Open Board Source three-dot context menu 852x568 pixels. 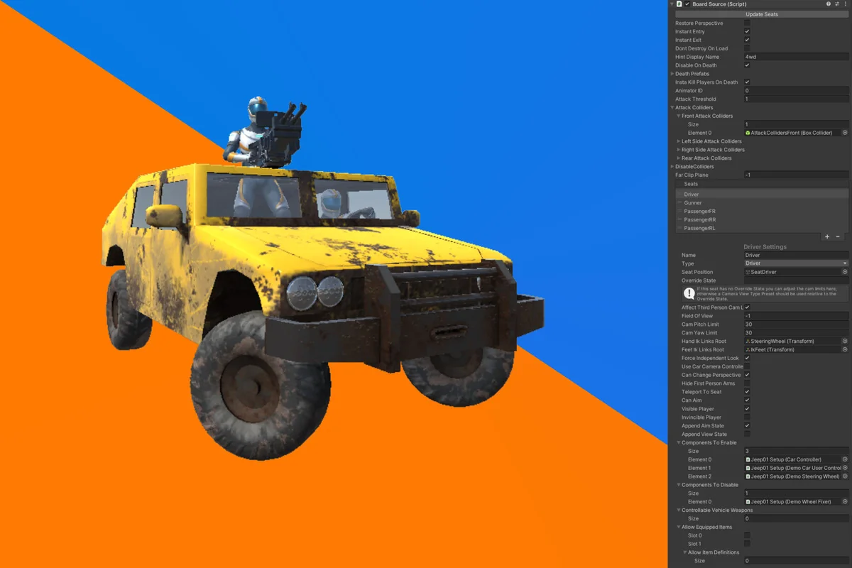845,4
